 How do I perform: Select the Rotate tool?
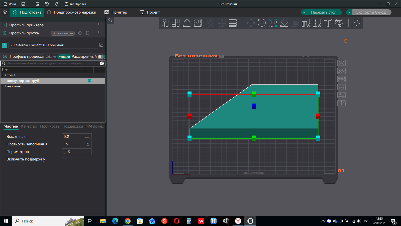[262, 23]
